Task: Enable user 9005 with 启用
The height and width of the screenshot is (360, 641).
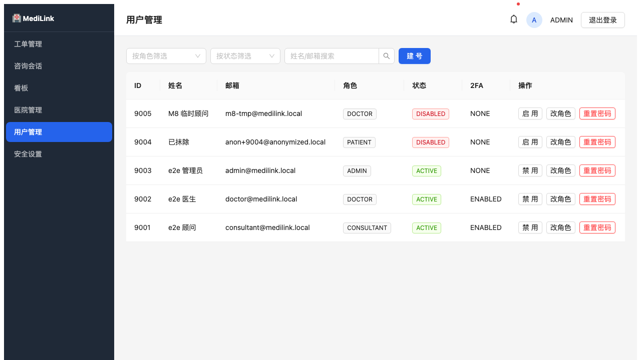Action: [530, 113]
